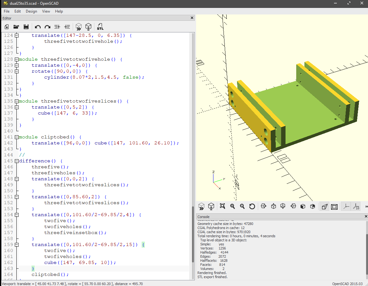Viewport: 368px width, 286px height.
Task: Click the View All icon in viewer toolbar
Action: [x=223, y=206]
